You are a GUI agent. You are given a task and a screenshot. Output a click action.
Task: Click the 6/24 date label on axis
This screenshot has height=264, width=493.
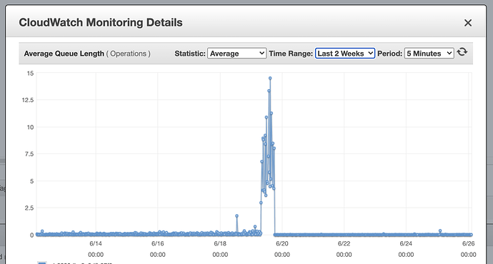tap(406, 243)
